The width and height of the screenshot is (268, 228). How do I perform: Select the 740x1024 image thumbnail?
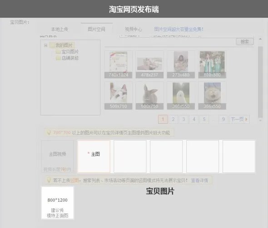(x=119, y=65)
